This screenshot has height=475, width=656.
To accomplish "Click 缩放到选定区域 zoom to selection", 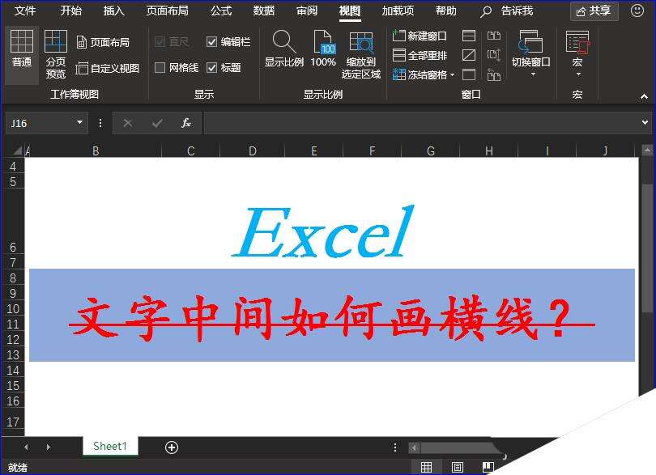I will pos(360,55).
